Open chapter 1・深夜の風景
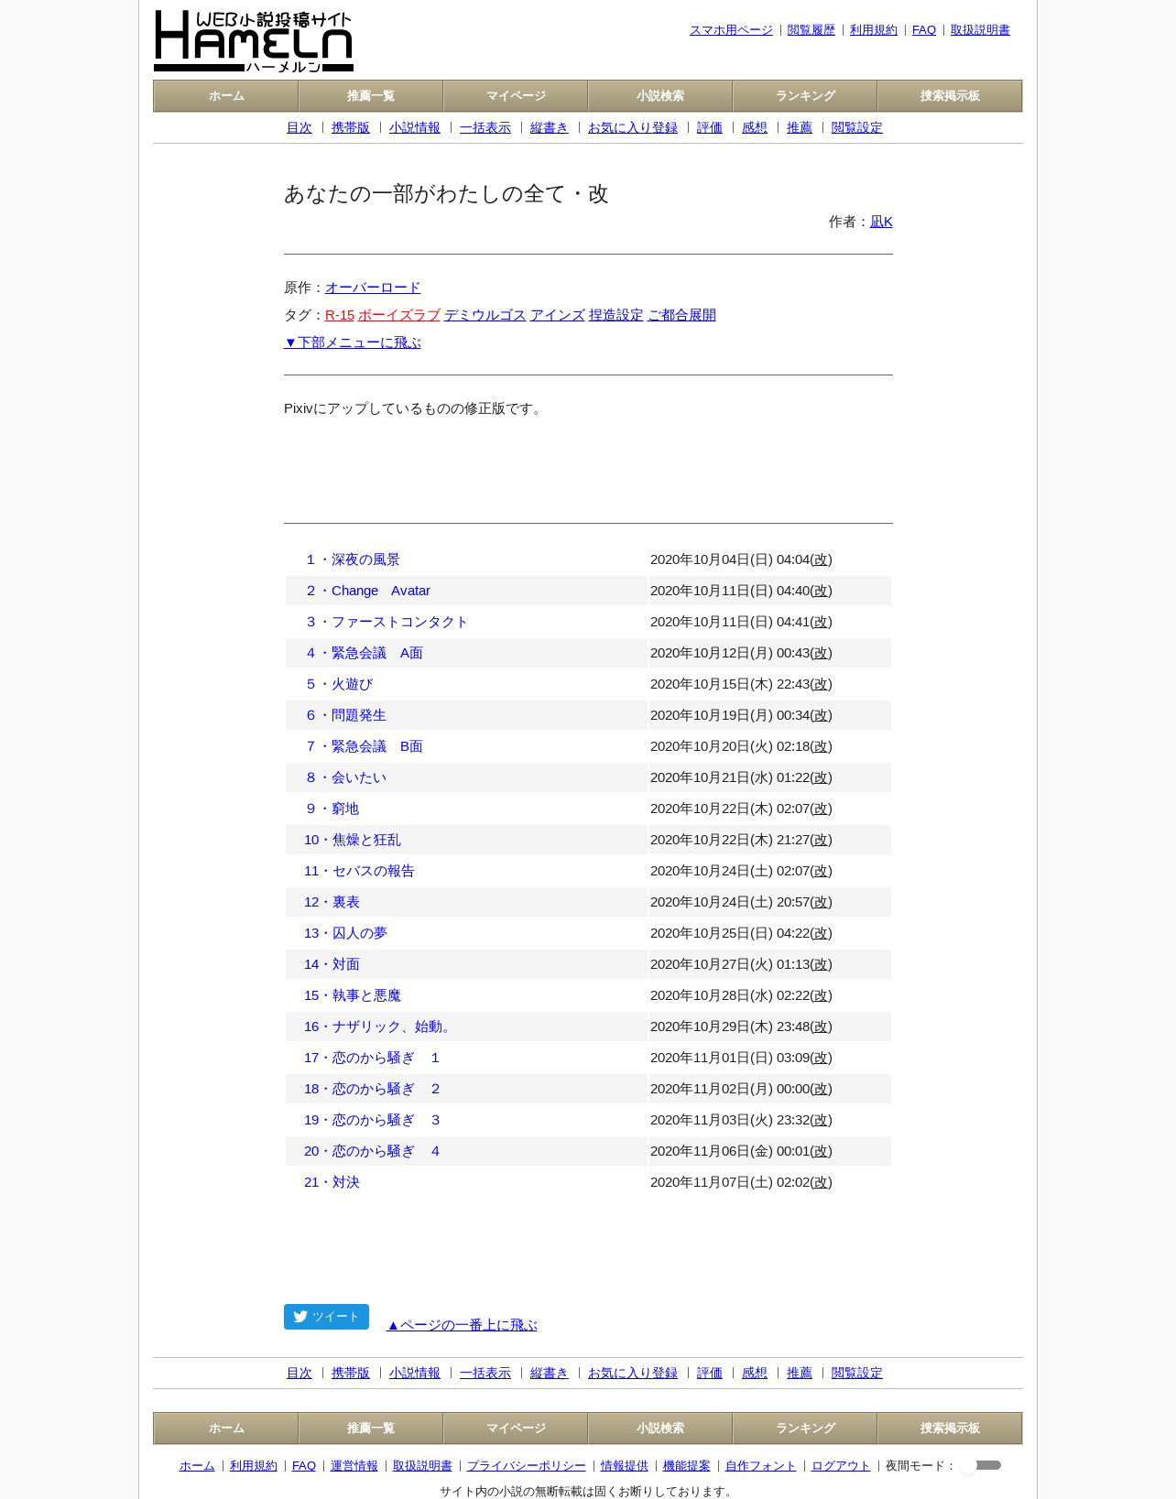The image size is (1176, 1499). 353,559
